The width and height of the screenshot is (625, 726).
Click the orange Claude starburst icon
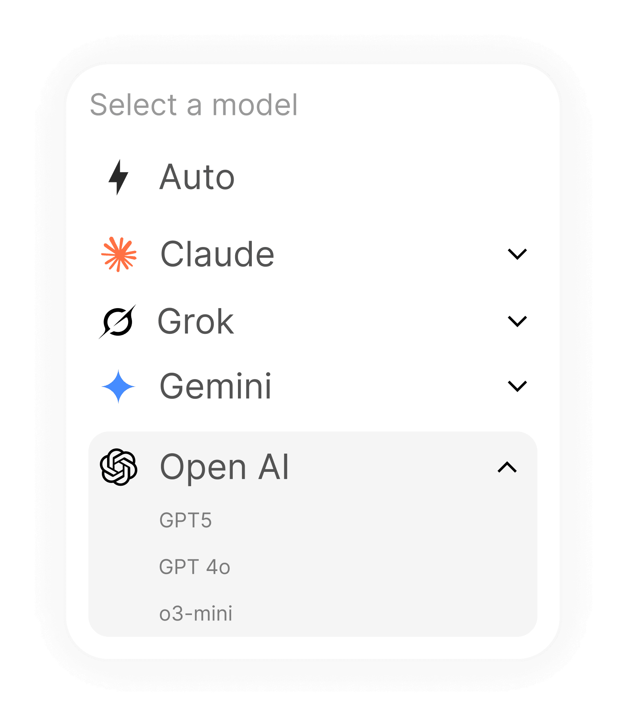point(119,254)
